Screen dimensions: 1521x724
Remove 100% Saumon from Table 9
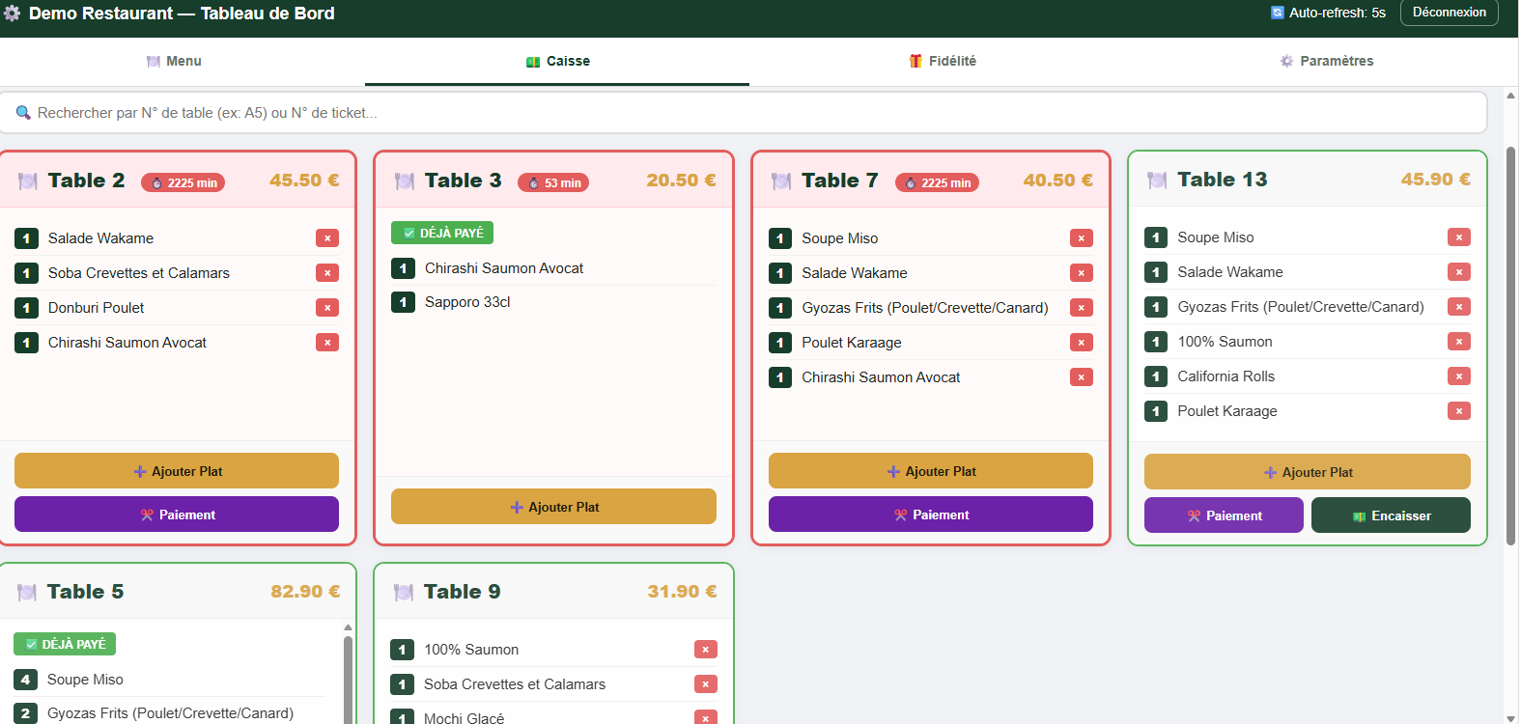point(706,650)
